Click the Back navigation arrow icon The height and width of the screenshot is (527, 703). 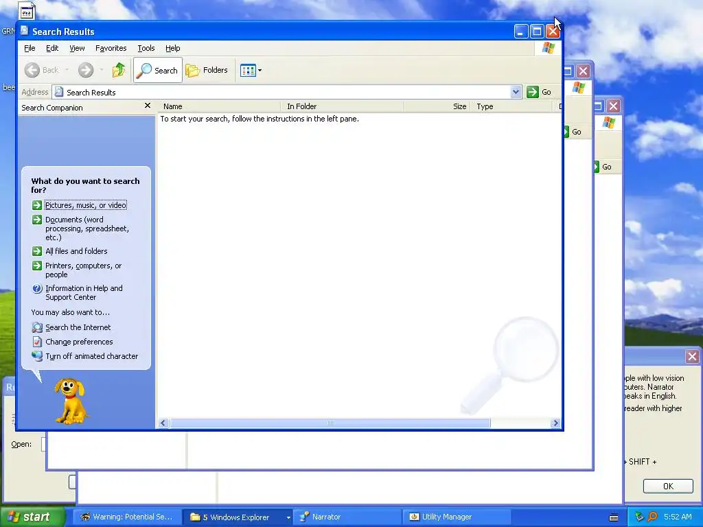pyautogui.click(x=32, y=70)
